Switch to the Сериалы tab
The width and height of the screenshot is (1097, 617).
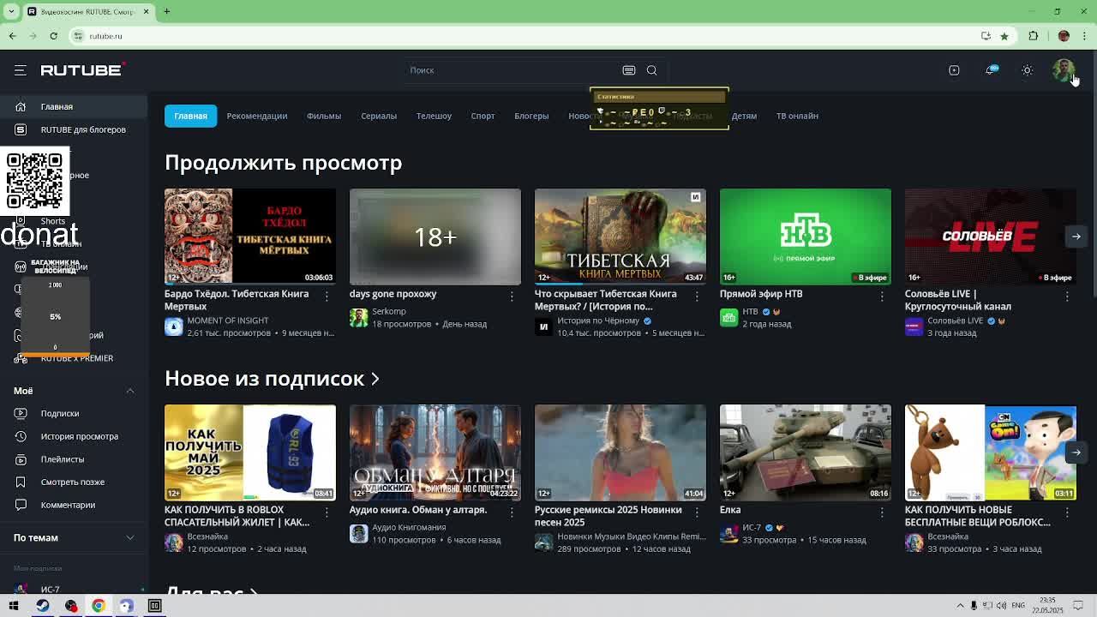click(379, 116)
